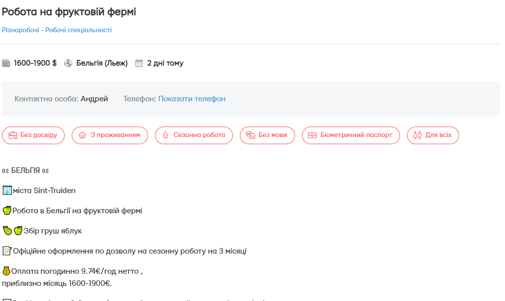Viewport: 505px width, 301px height.
Task: Click memo emoji beside Офіційне оформлення
Action: tap(7, 251)
